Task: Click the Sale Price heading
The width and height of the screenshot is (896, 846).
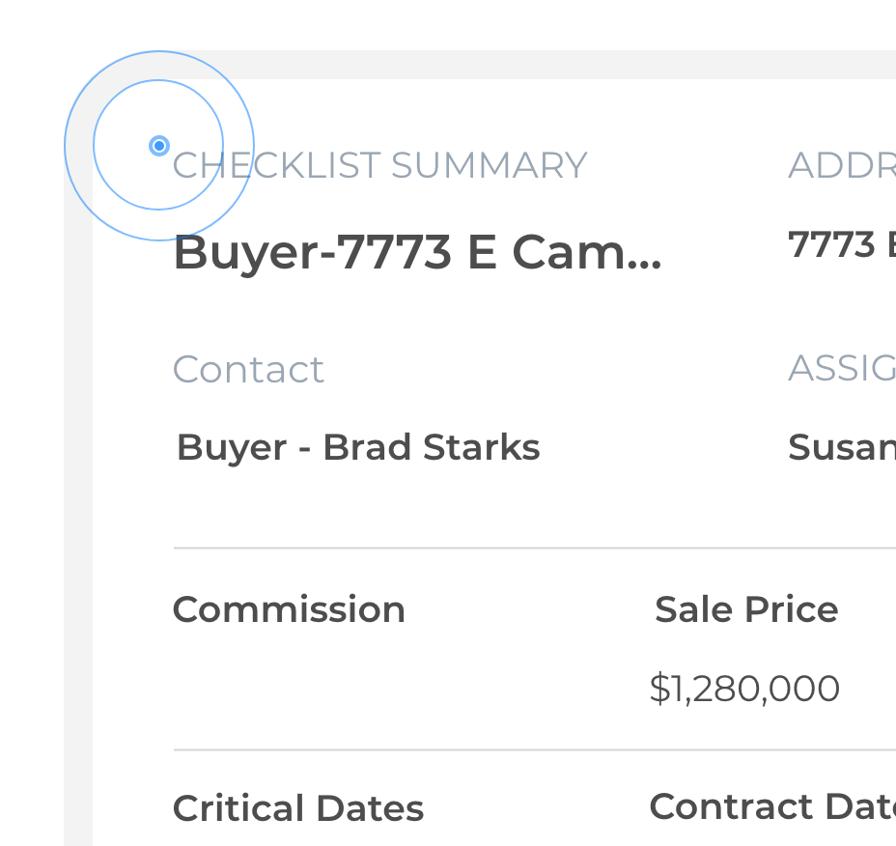Action: click(x=746, y=609)
